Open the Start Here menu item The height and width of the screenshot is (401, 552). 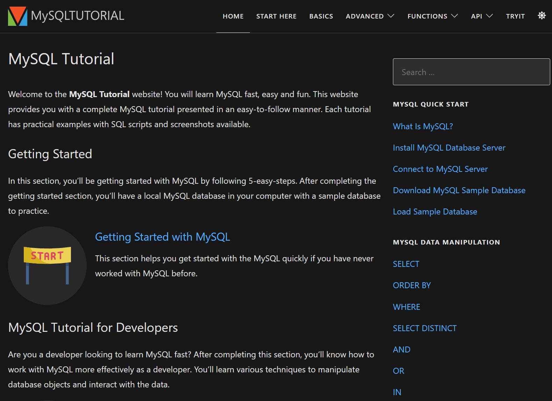click(x=276, y=16)
